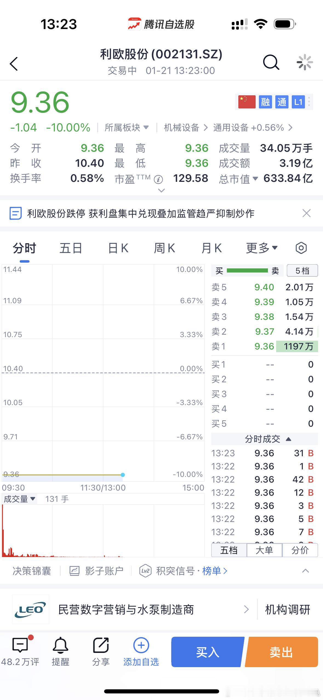Viewport: 323px width, 700px height.
Task: Tap the 分享 share icon
Action: [x=101, y=645]
